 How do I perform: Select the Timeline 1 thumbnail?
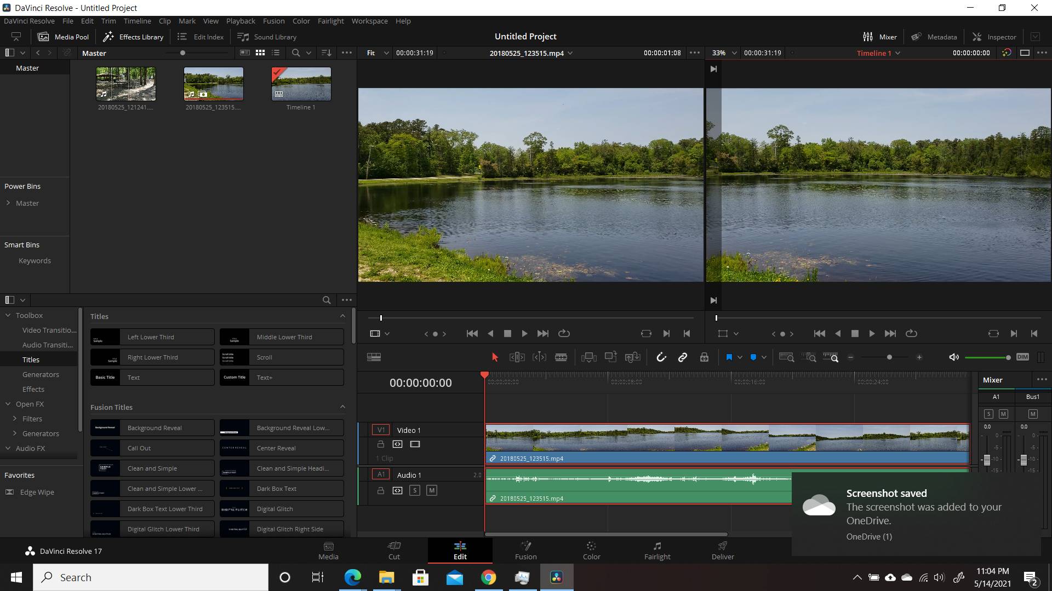(301, 84)
